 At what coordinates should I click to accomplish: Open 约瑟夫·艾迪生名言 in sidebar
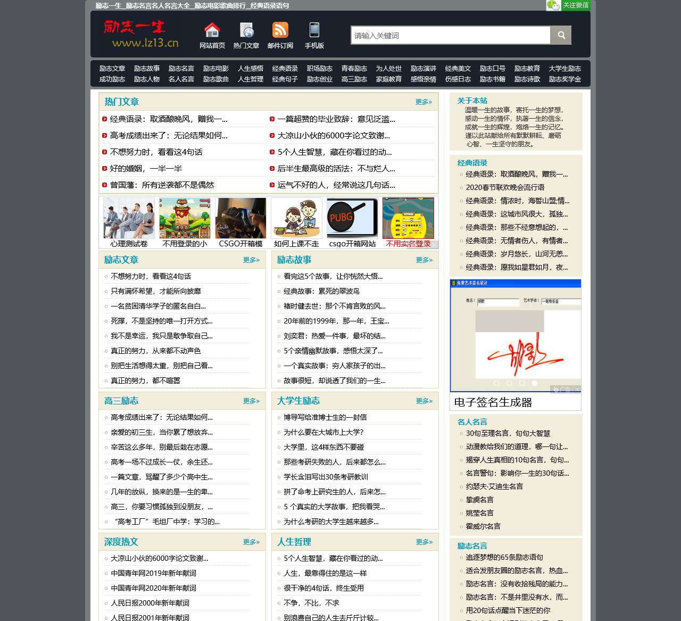point(494,487)
